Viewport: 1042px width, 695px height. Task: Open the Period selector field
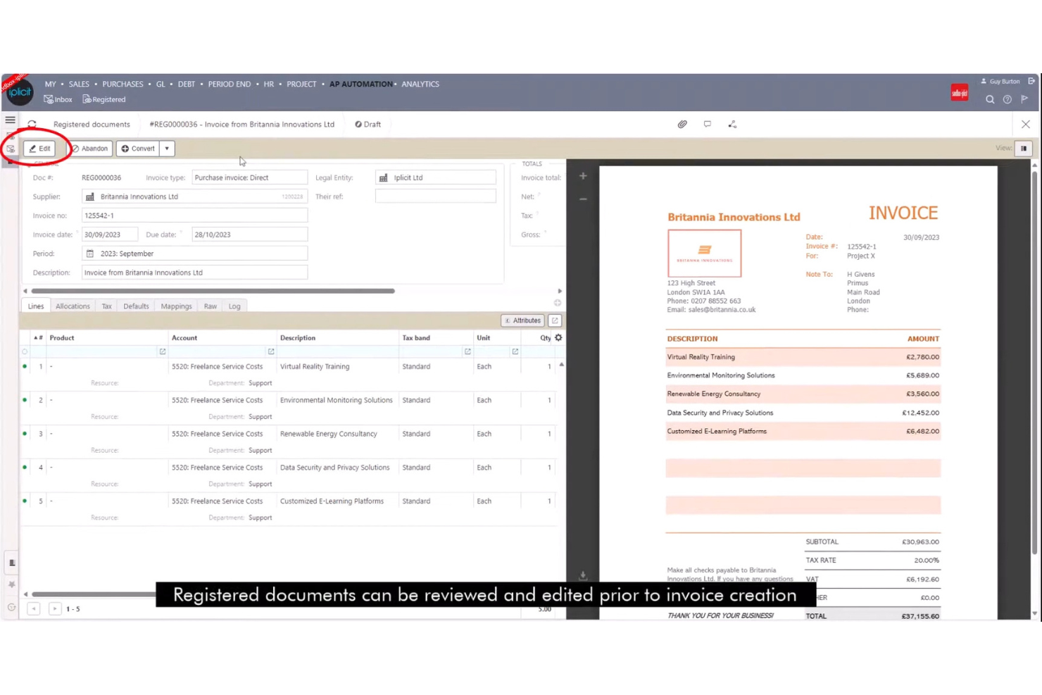point(195,253)
